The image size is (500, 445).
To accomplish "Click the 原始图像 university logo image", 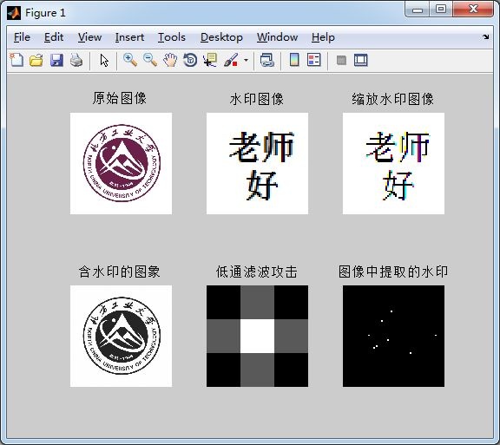I will 122,163.
